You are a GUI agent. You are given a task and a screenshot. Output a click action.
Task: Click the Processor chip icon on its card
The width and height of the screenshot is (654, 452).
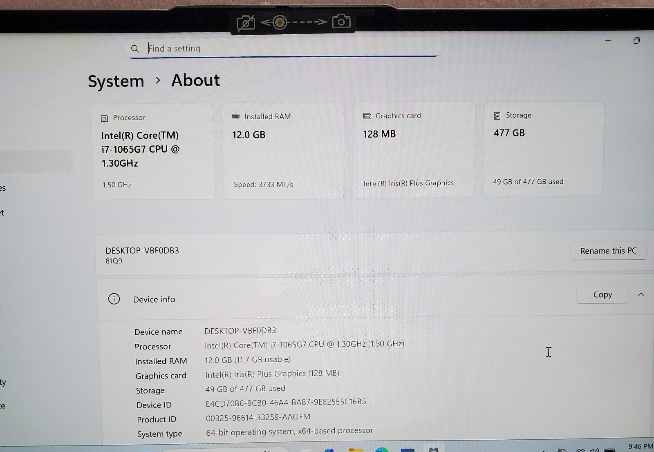104,118
